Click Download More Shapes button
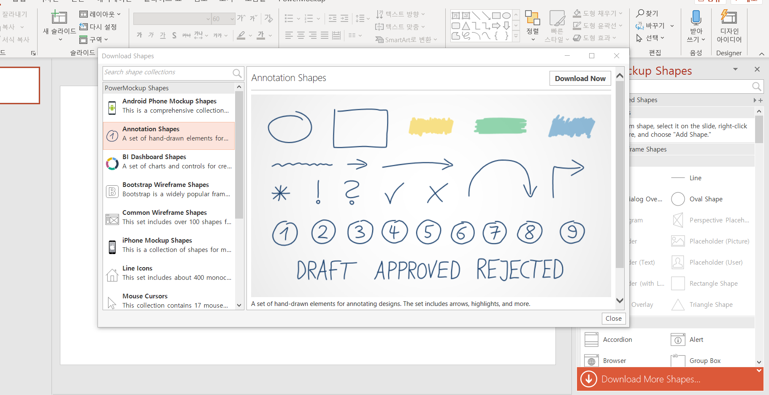Screen dimensions: 769x395 pyautogui.click(x=670, y=379)
